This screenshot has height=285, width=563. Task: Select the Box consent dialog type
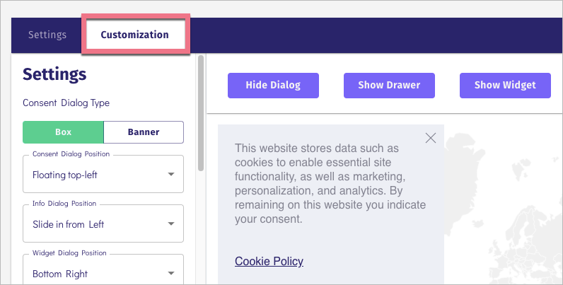[63, 132]
